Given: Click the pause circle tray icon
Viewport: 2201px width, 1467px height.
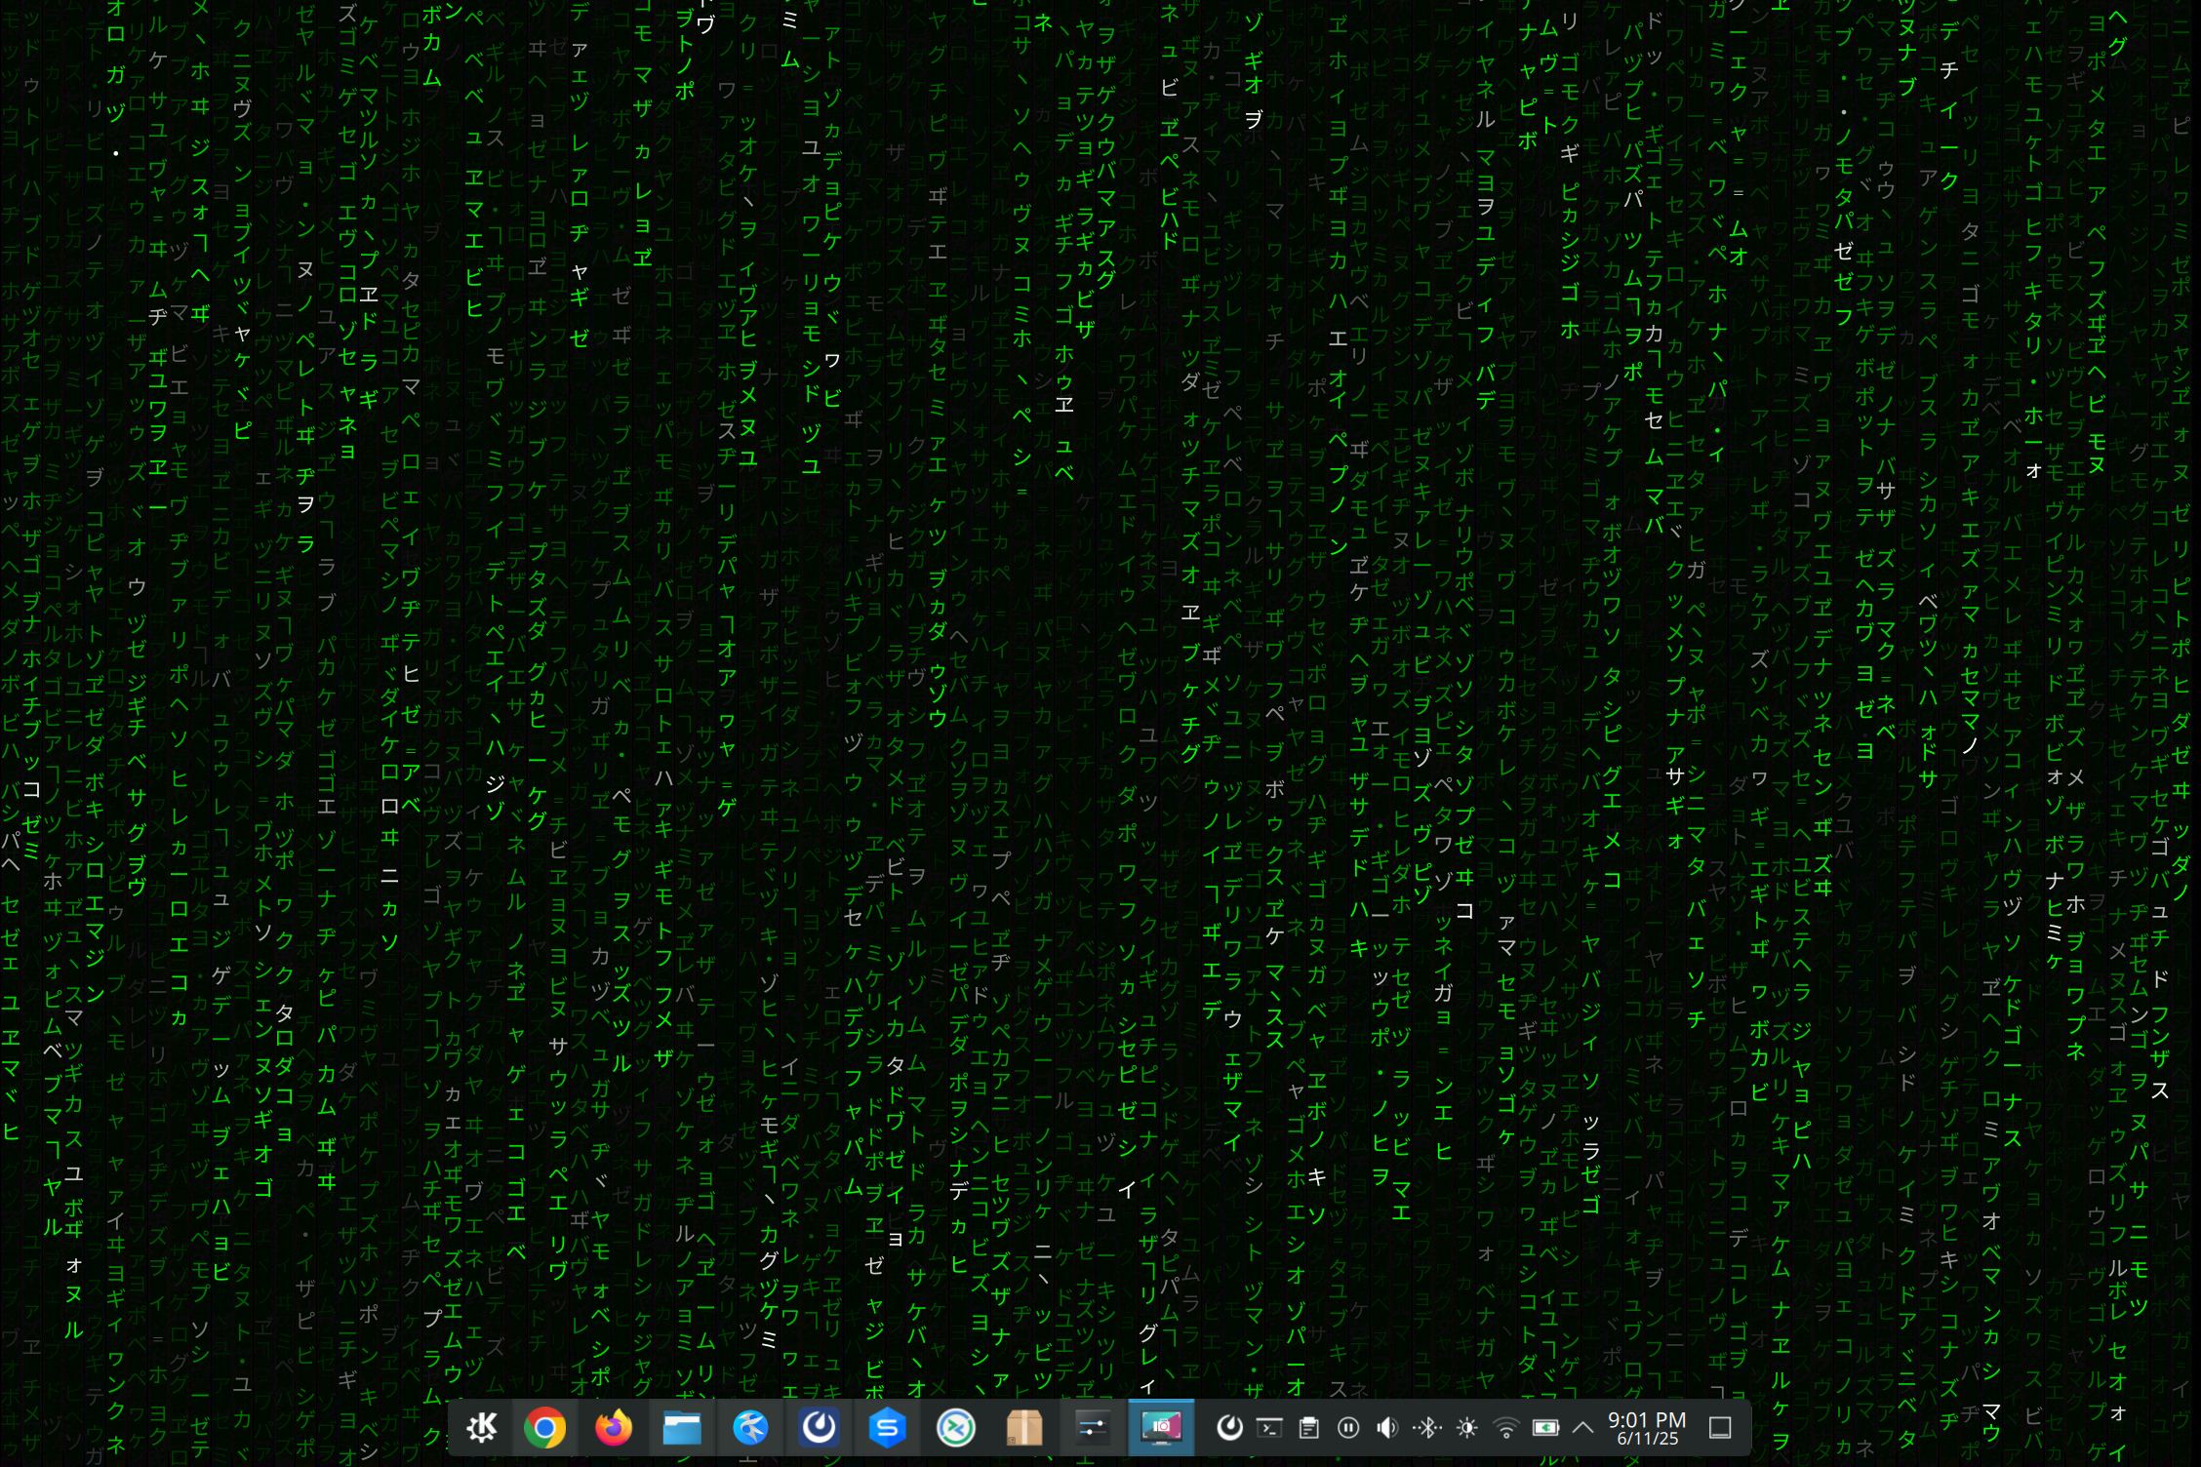Looking at the screenshot, I should [x=1348, y=1428].
